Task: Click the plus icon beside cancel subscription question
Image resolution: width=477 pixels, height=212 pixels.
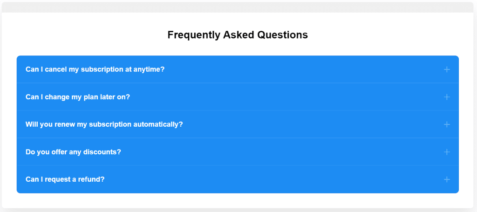Action: (447, 69)
